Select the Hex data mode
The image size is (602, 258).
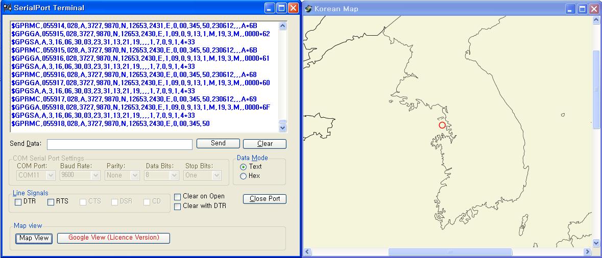tap(243, 176)
